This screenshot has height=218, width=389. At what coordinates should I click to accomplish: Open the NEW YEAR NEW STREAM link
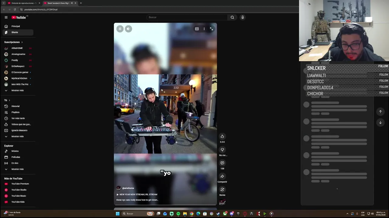tap(137, 194)
